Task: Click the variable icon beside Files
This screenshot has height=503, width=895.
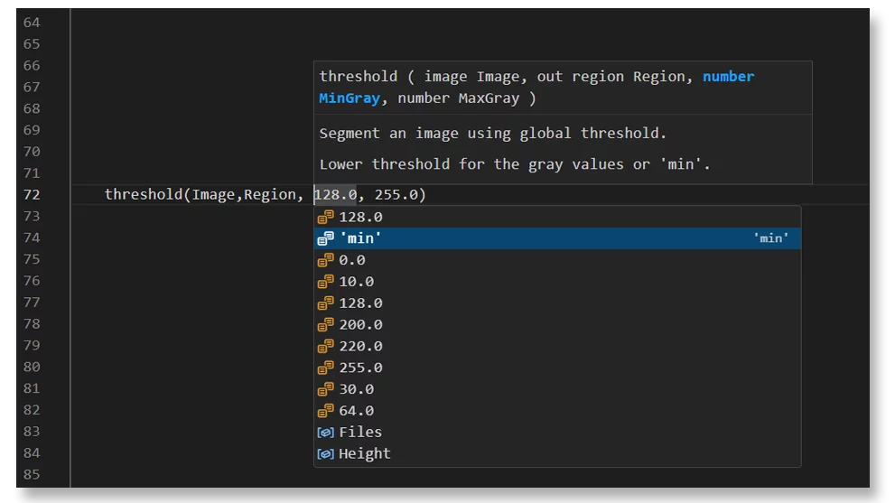Action: tap(326, 433)
